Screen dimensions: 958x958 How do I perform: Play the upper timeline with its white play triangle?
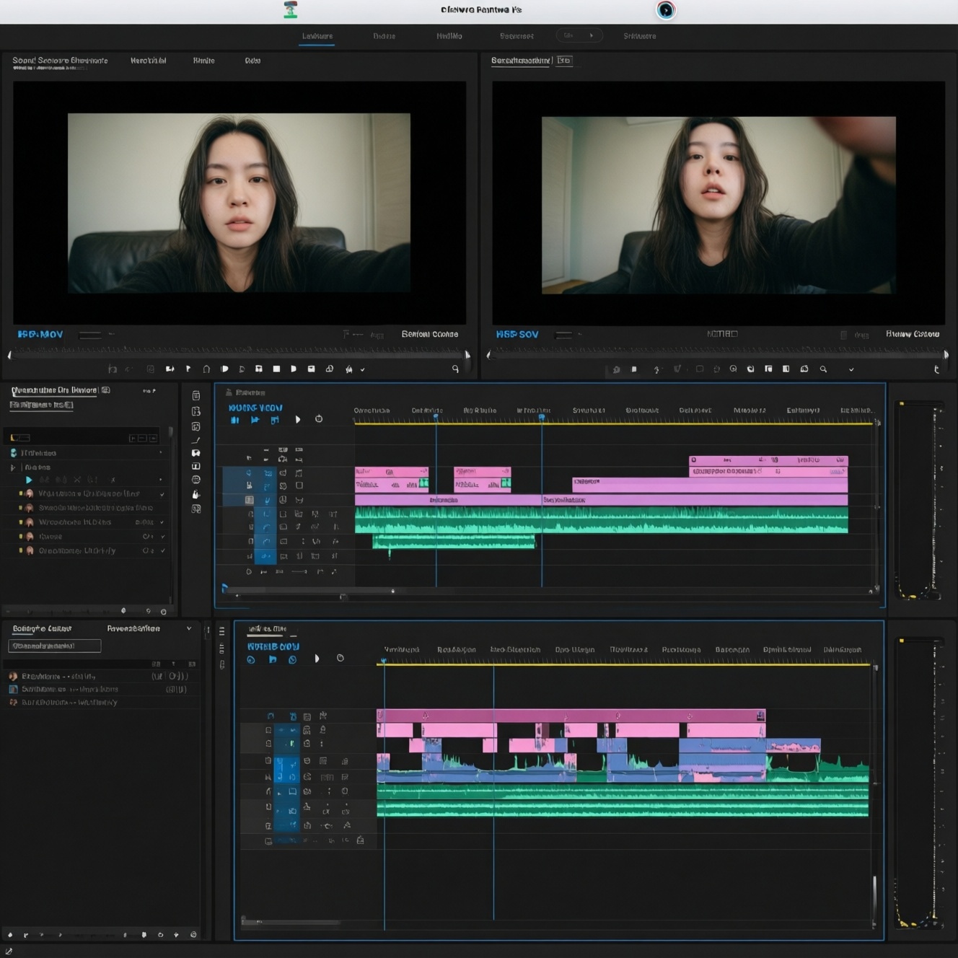coord(297,419)
